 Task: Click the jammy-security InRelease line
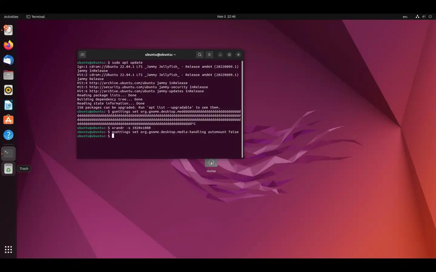[142, 87]
